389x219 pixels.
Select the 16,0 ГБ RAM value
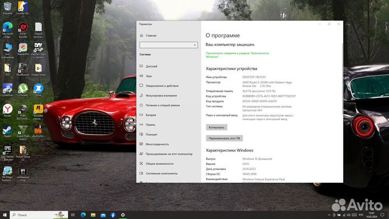[x=259, y=91]
